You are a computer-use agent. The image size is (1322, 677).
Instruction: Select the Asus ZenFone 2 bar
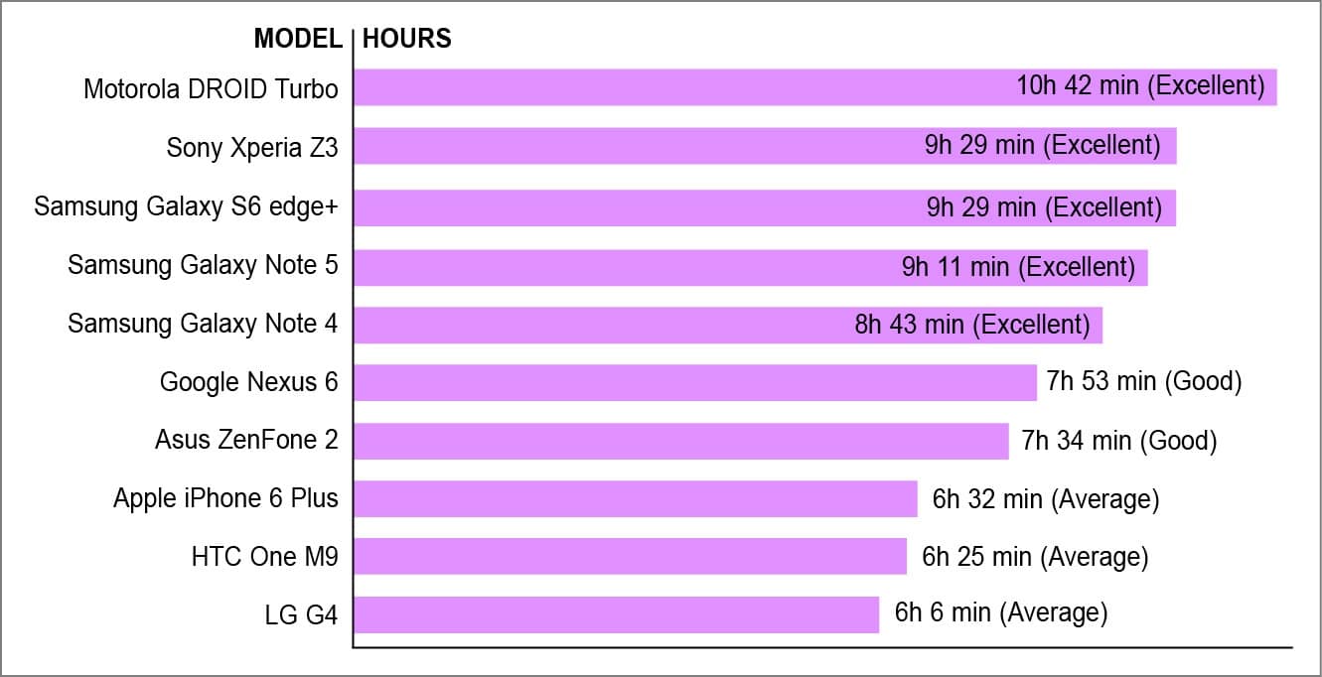[x=680, y=441]
